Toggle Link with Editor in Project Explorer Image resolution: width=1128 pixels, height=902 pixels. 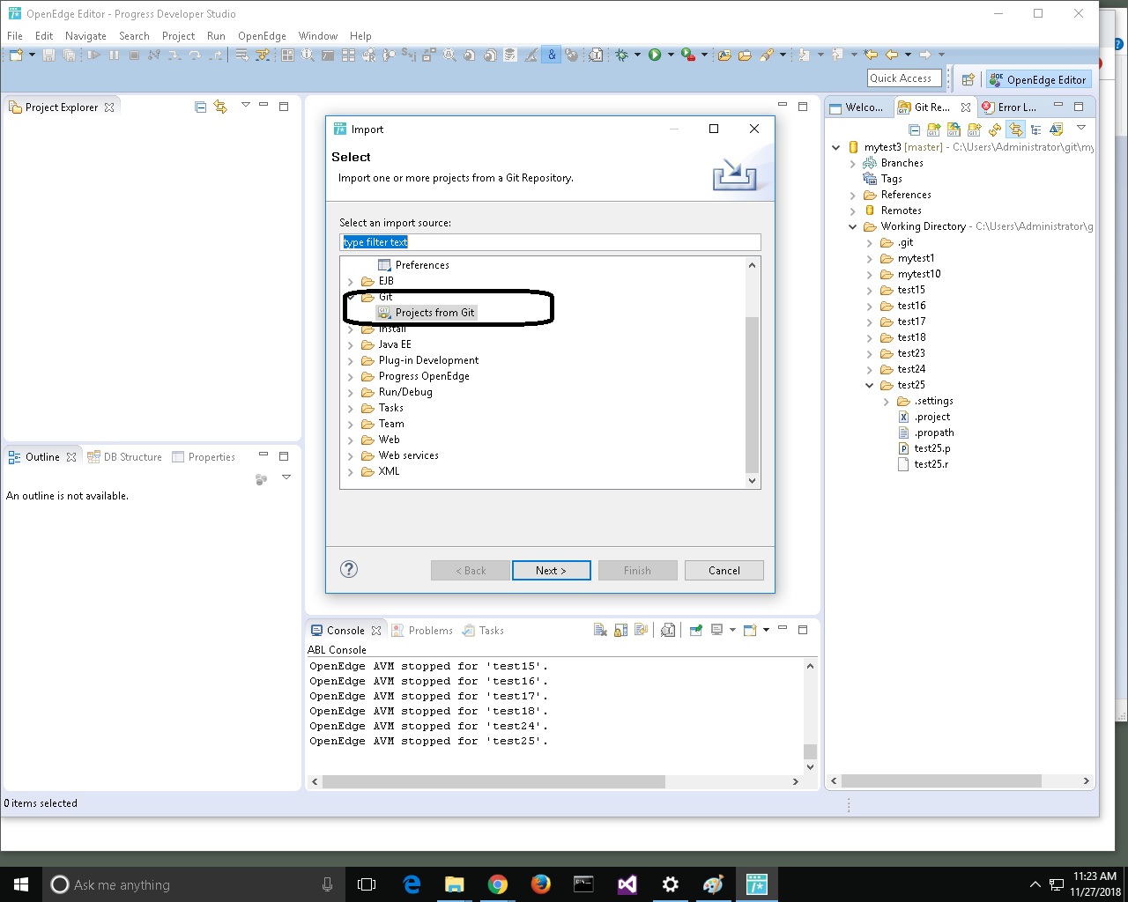pos(220,107)
